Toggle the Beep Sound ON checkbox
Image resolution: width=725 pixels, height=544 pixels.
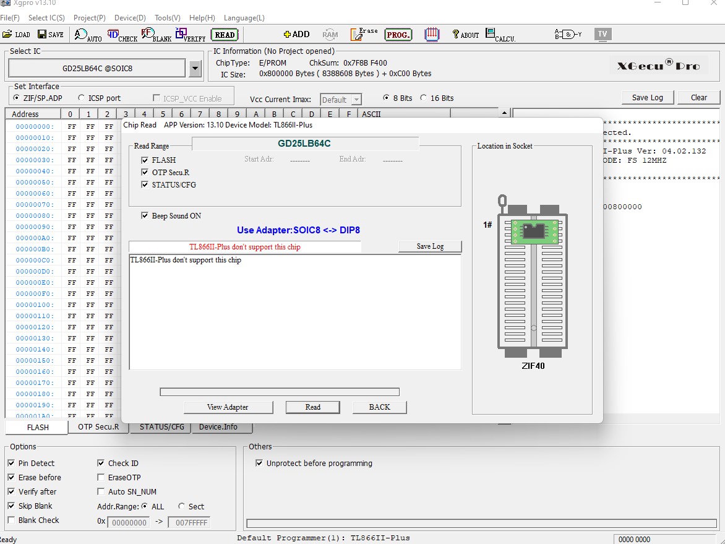click(x=145, y=216)
